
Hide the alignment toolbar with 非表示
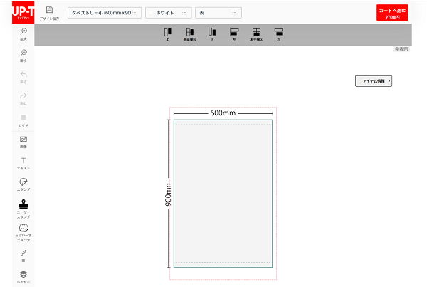401,49
